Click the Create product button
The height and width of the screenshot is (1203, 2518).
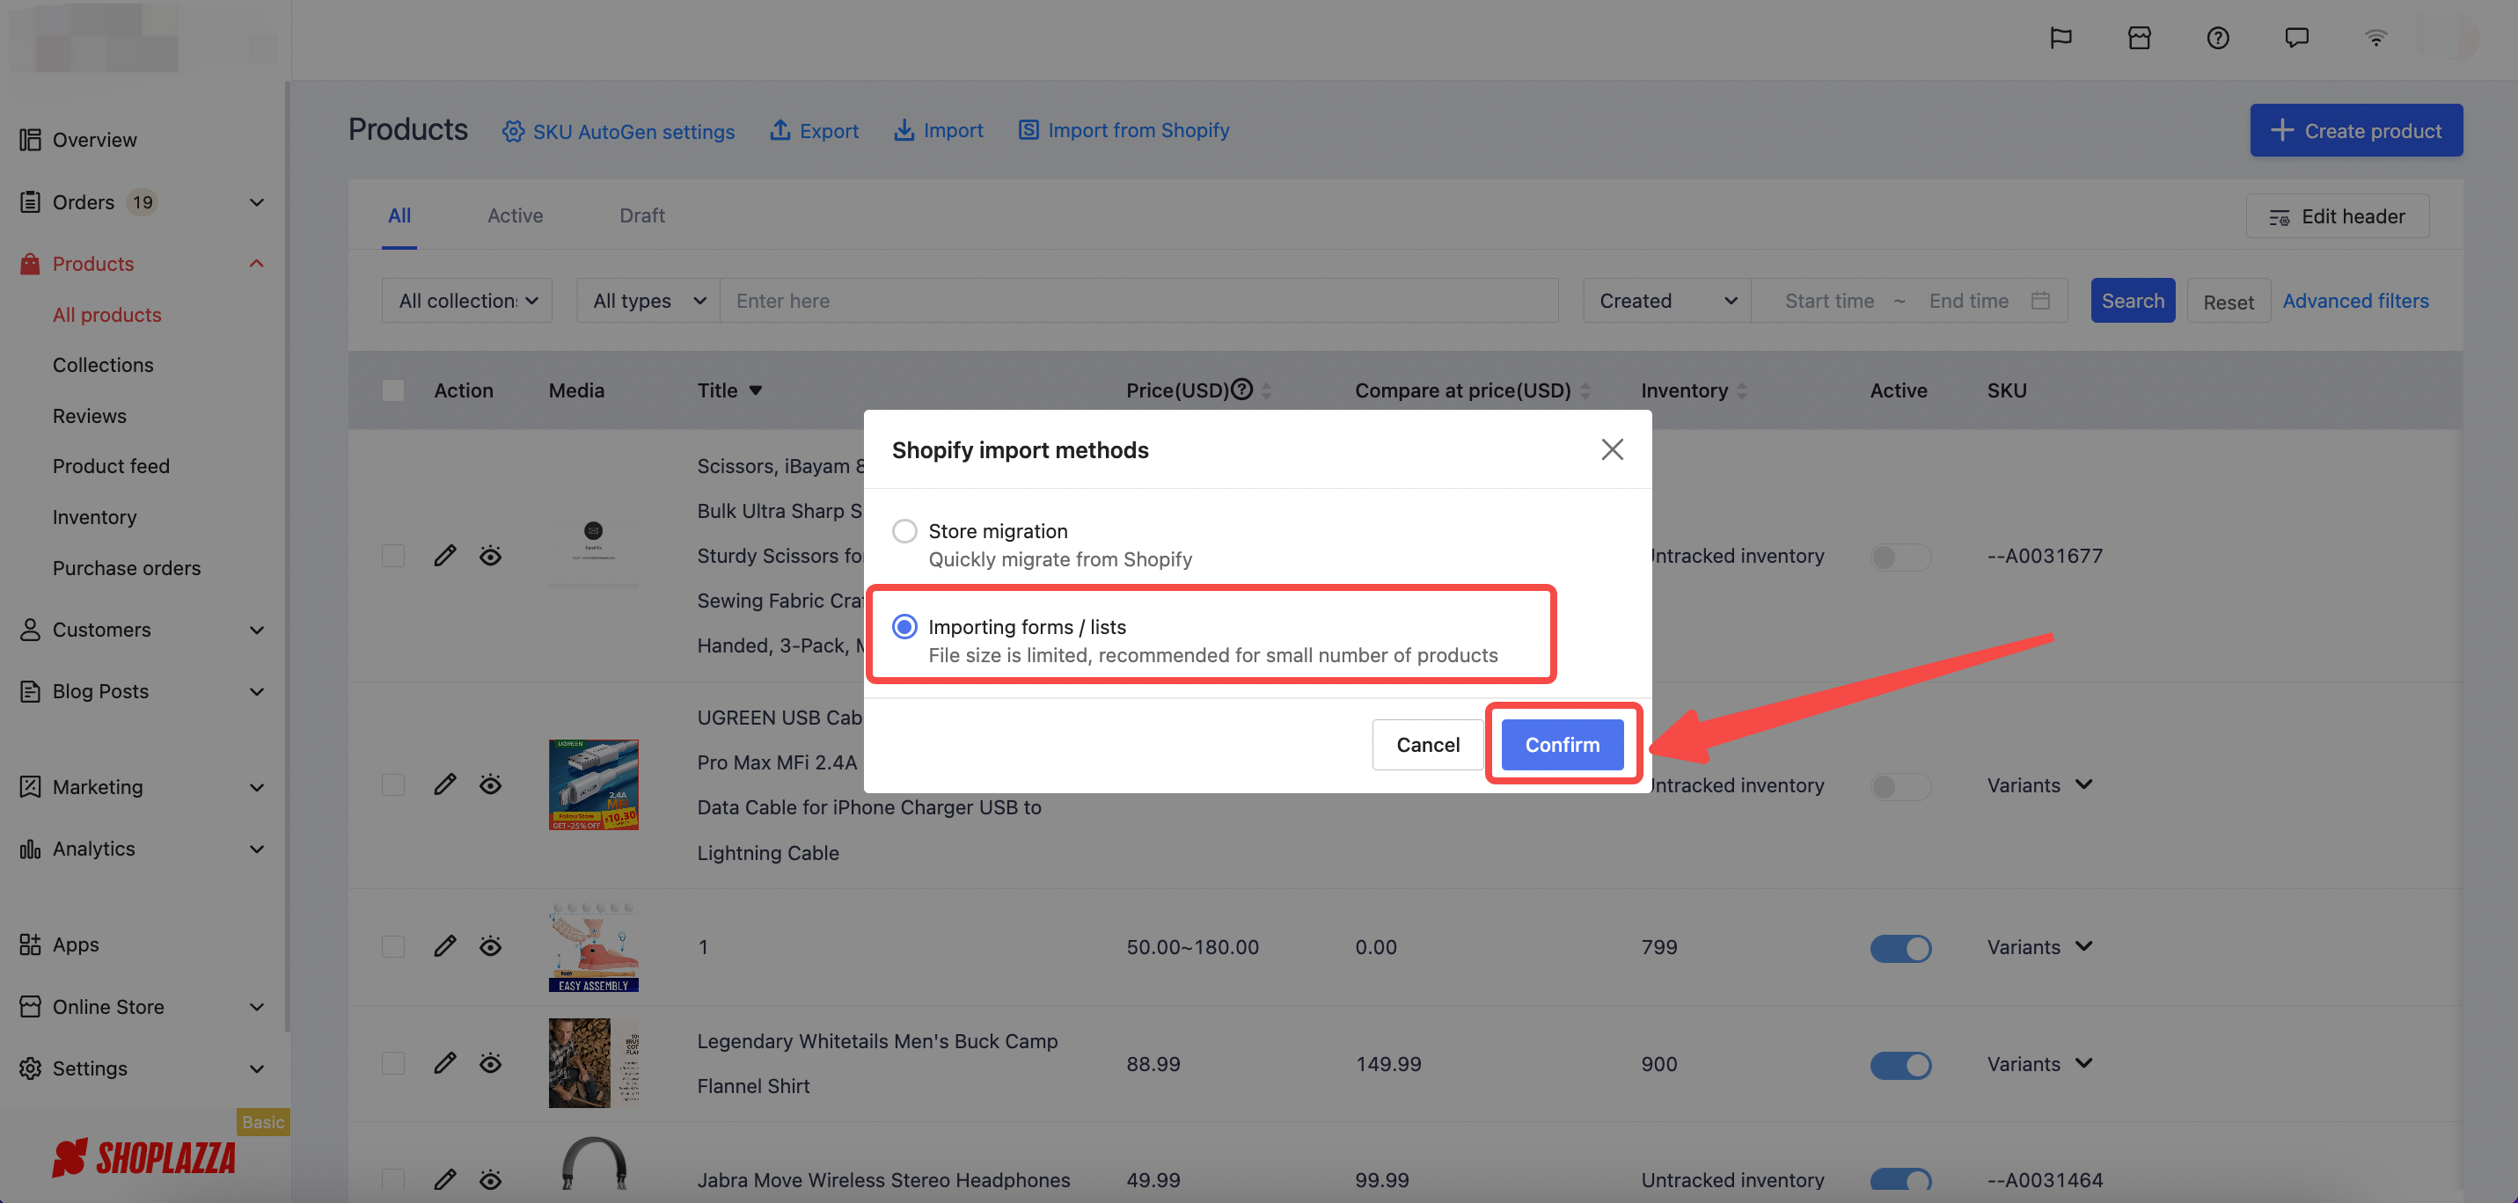[x=2356, y=130]
